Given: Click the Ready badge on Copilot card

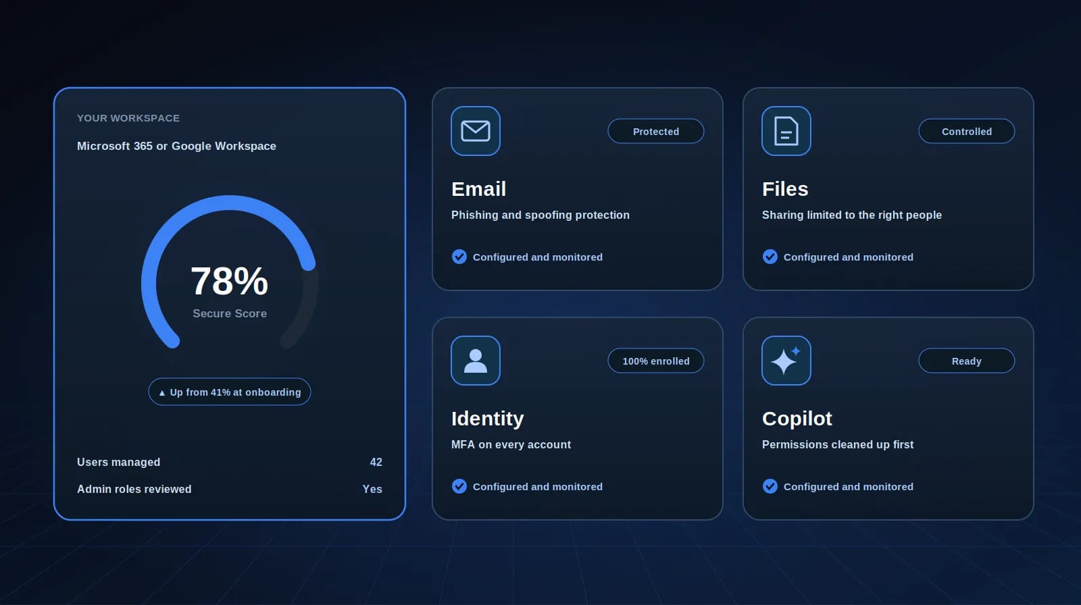Looking at the screenshot, I should click(967, 361).
